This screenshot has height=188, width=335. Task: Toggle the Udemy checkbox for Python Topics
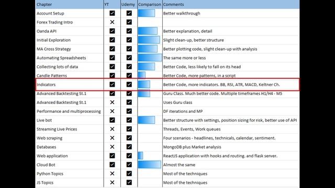point(129,173)
